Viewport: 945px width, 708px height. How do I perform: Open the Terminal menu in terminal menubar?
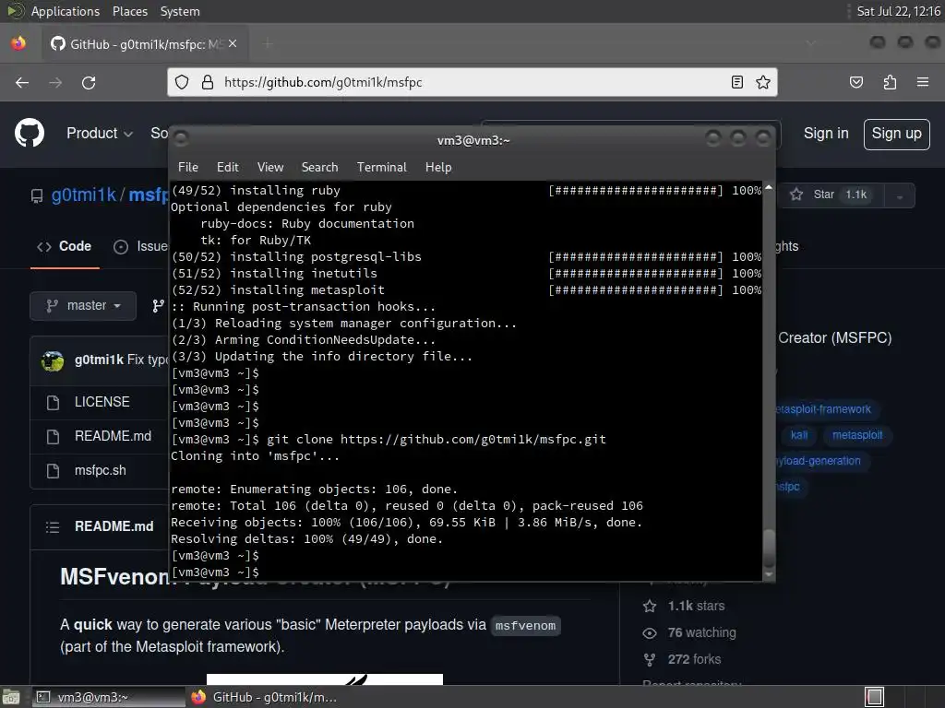point(381,168)
